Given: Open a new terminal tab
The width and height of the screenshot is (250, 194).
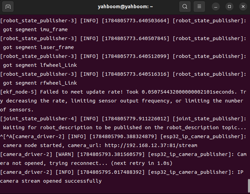Looking at the screenshot, I should (x=8, y=7).
